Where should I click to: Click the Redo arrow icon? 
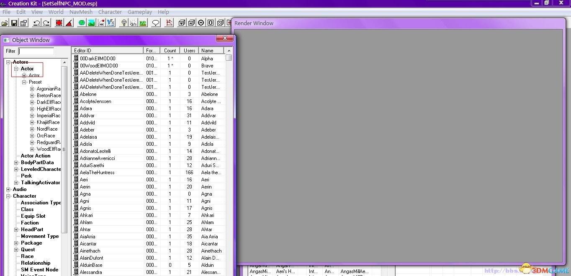click(x=46, y=23)
